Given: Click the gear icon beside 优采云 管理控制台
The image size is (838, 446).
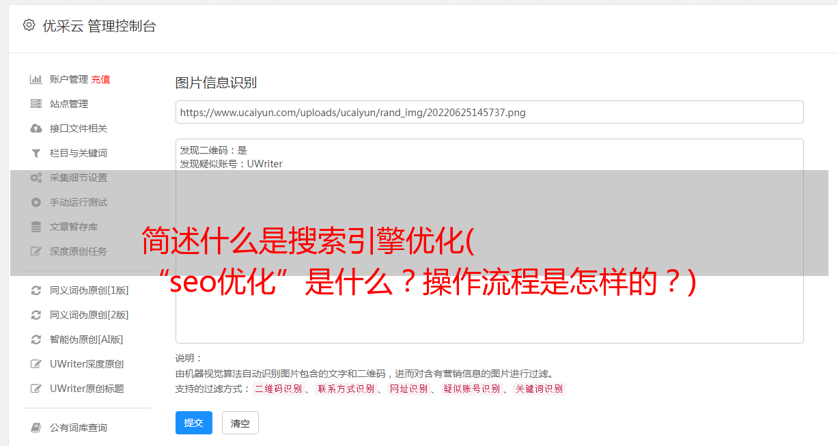Looking at the screenshot, I should (29, 25).
